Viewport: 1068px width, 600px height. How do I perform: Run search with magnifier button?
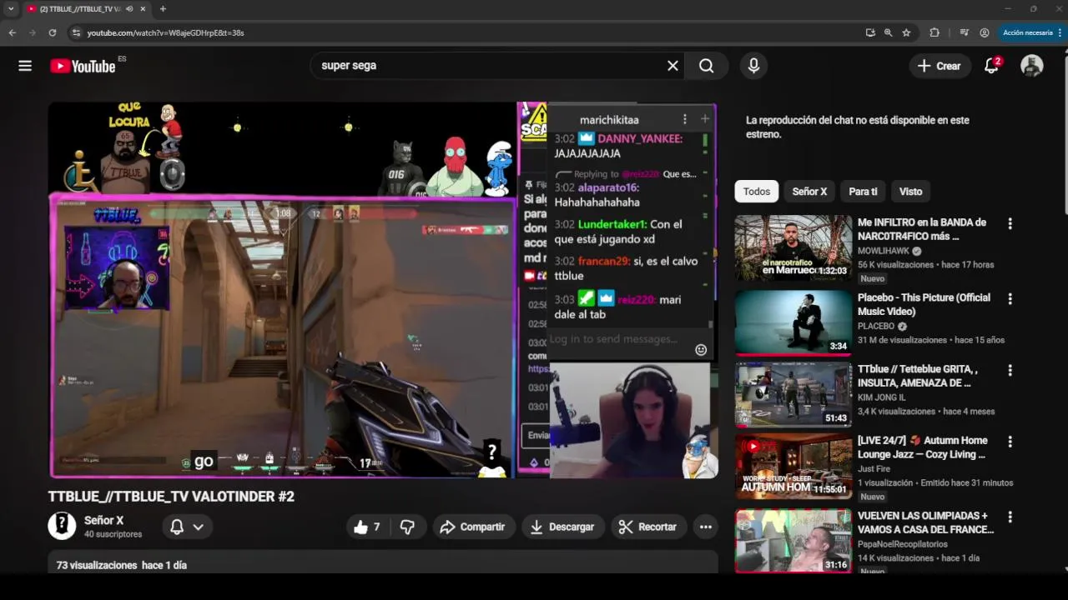707,66
